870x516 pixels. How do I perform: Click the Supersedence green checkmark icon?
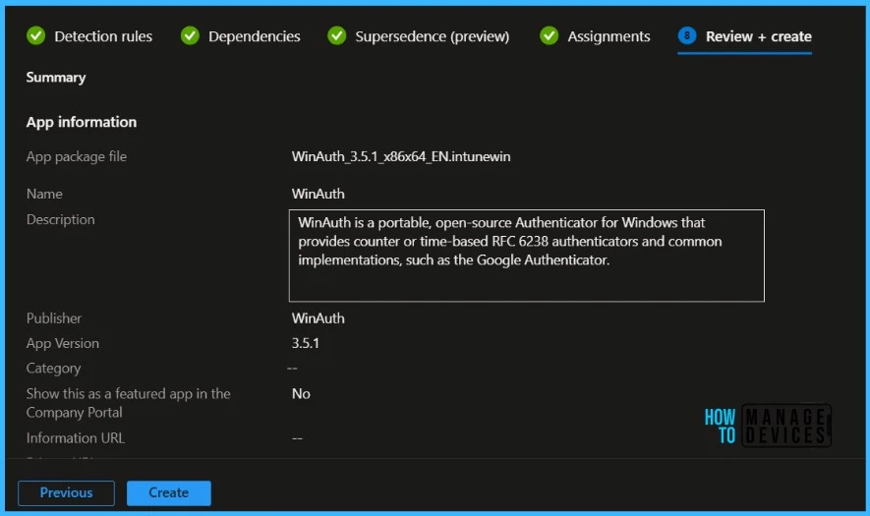tap(337, 36)
